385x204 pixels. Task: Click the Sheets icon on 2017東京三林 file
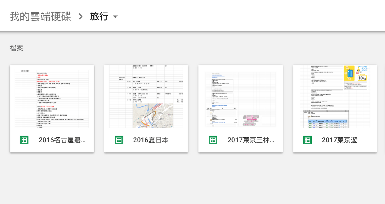[x=213, y=140]
